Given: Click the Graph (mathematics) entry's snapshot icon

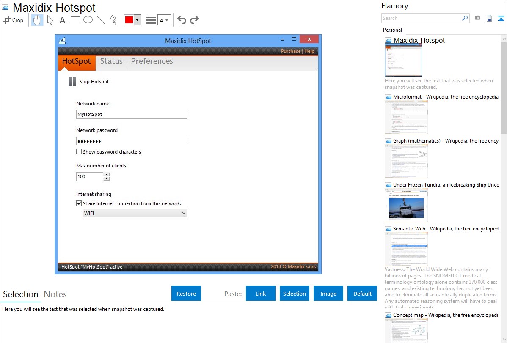Looking at the screenshot, I should pos(388,141).
